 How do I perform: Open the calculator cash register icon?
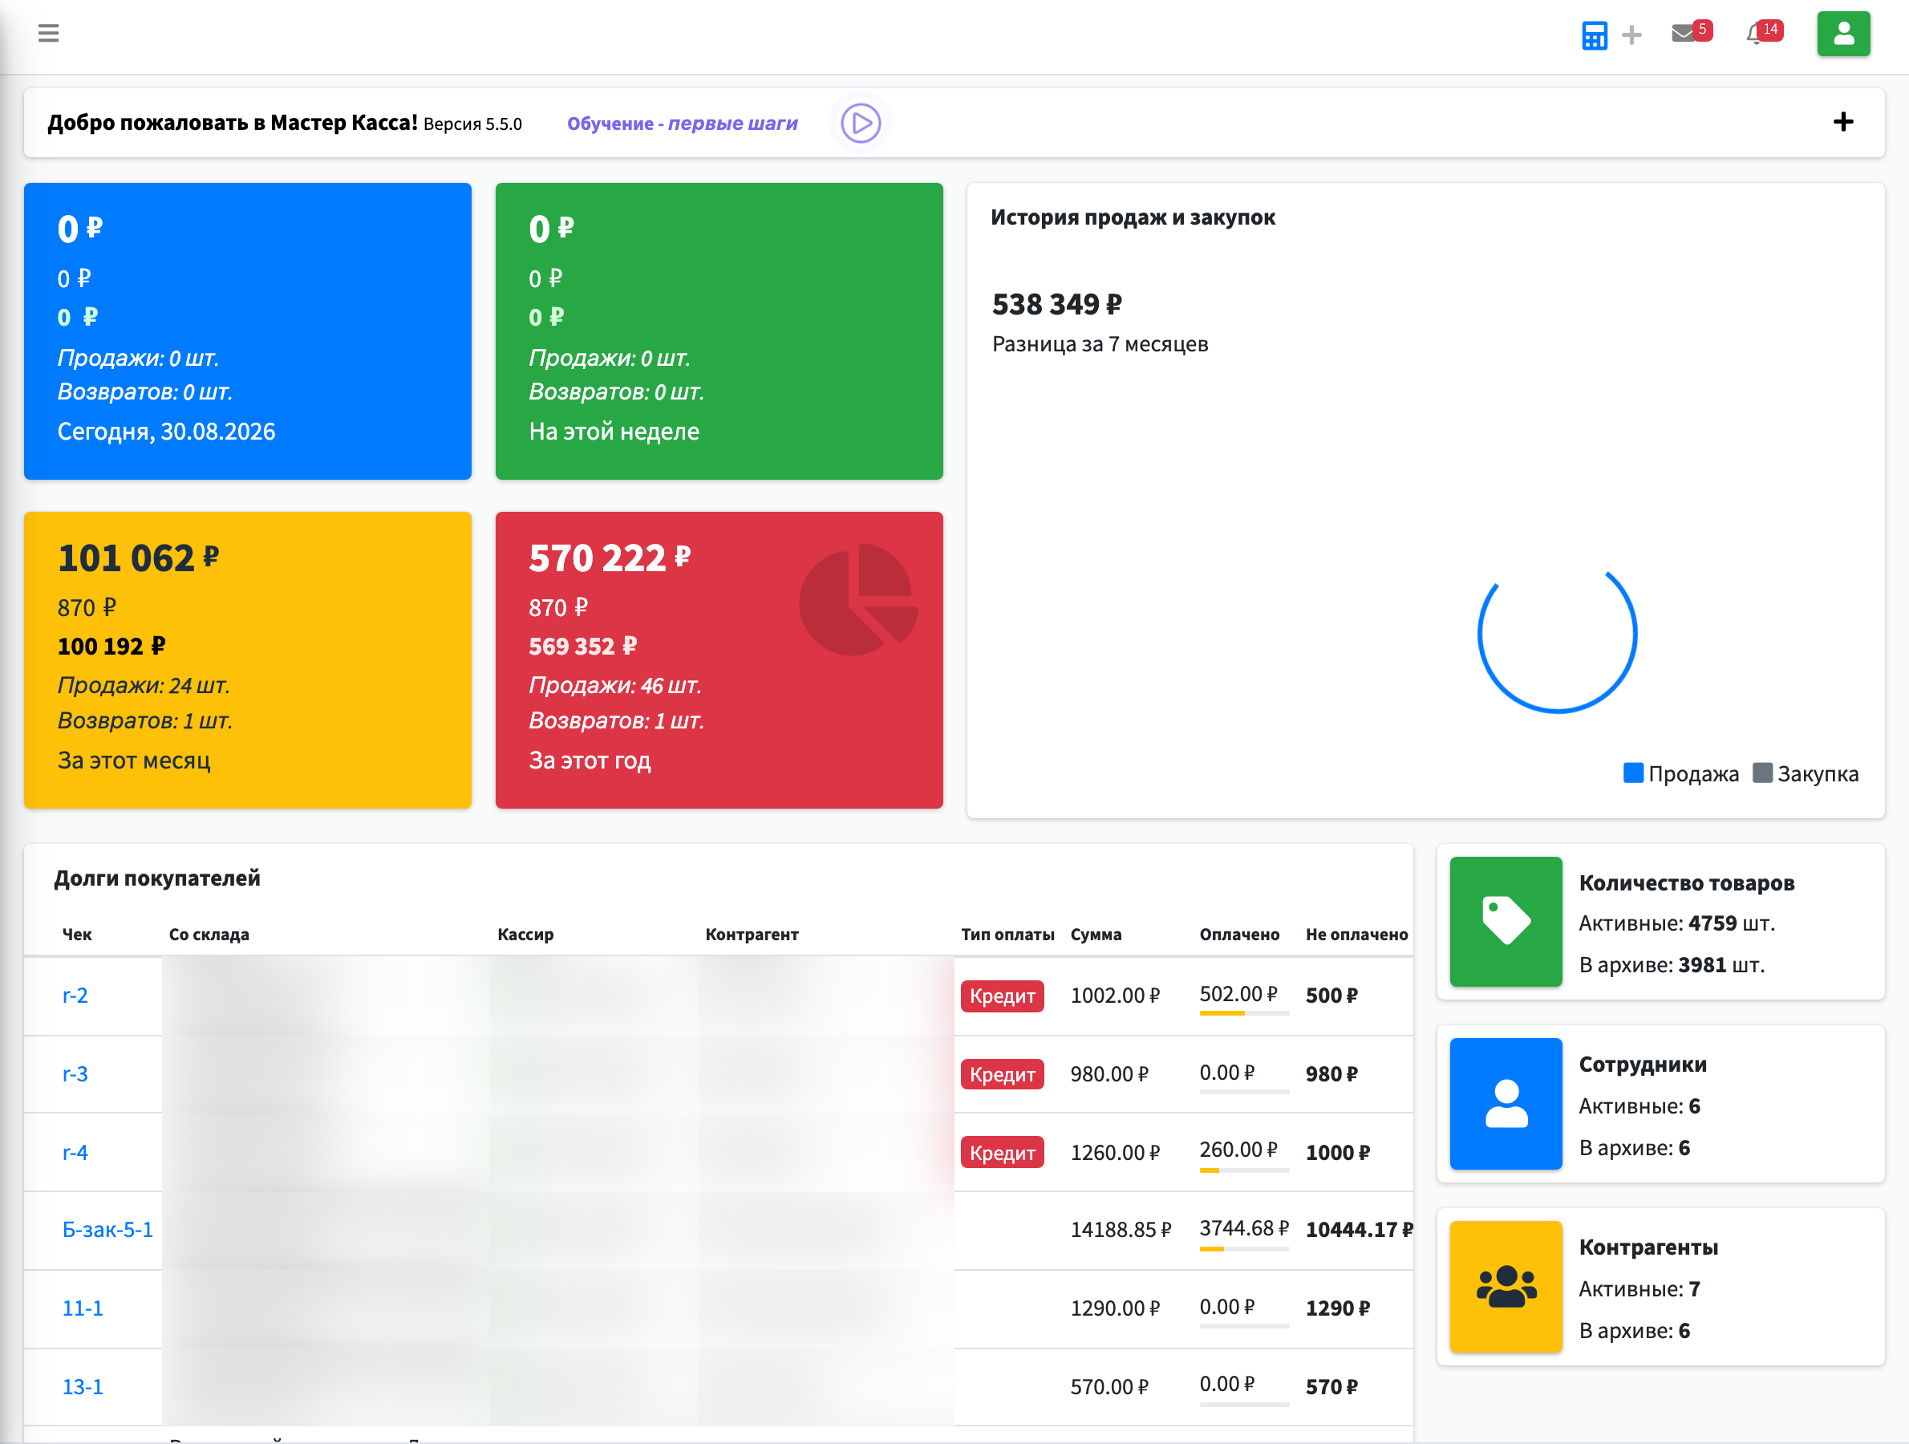[x=1594, y=35]
